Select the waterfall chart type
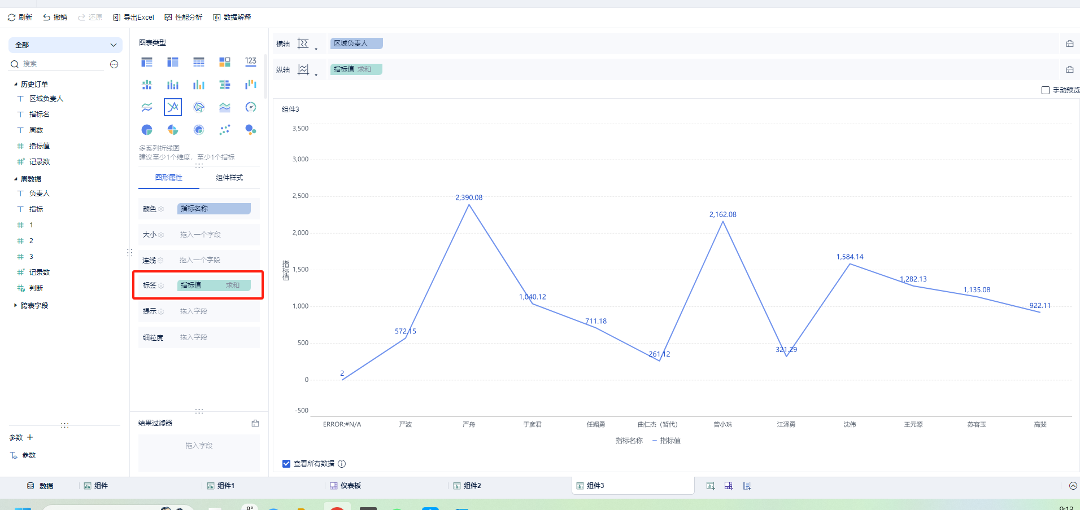 click(251, 85)
